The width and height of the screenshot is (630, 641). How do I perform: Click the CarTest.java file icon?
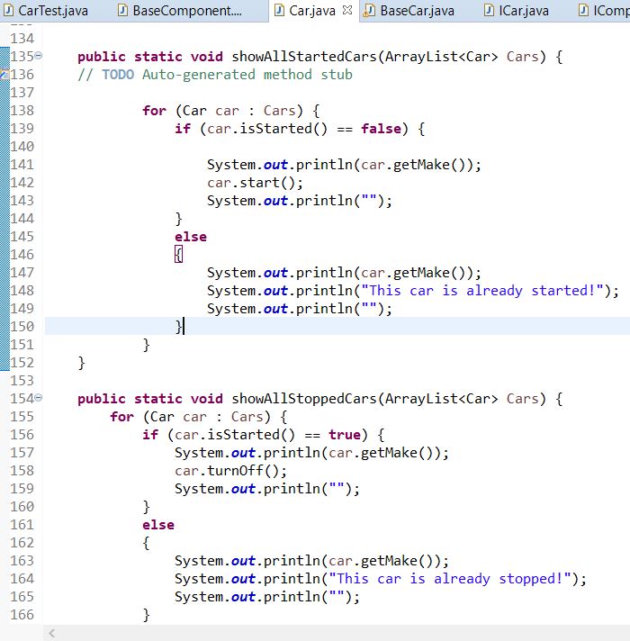(8, 10)
